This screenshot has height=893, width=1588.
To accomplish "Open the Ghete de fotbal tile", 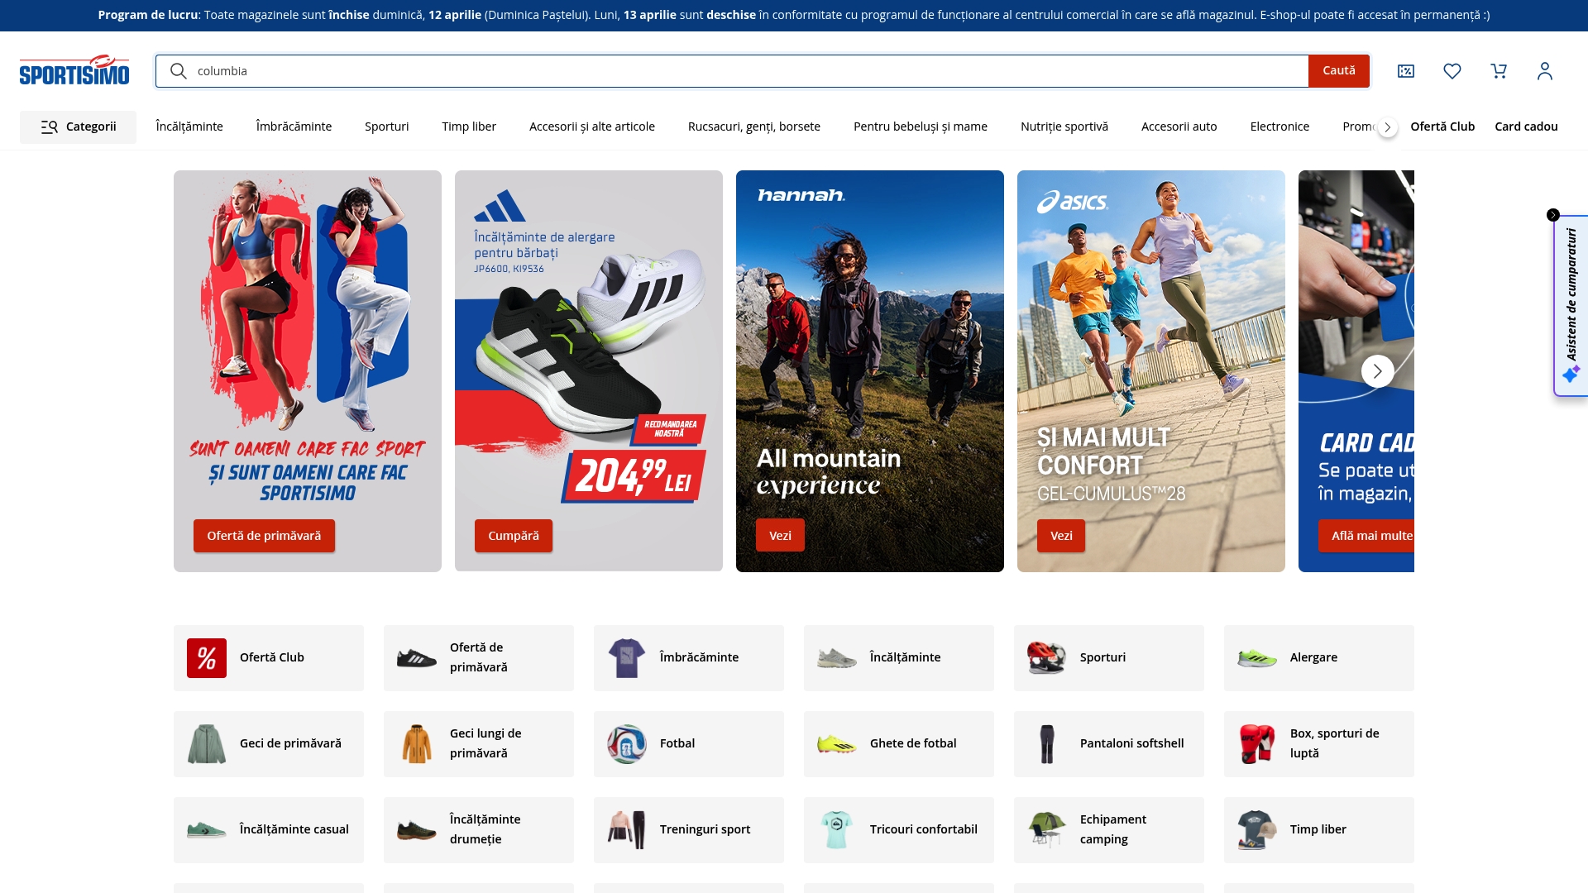I will click(899, 744).
